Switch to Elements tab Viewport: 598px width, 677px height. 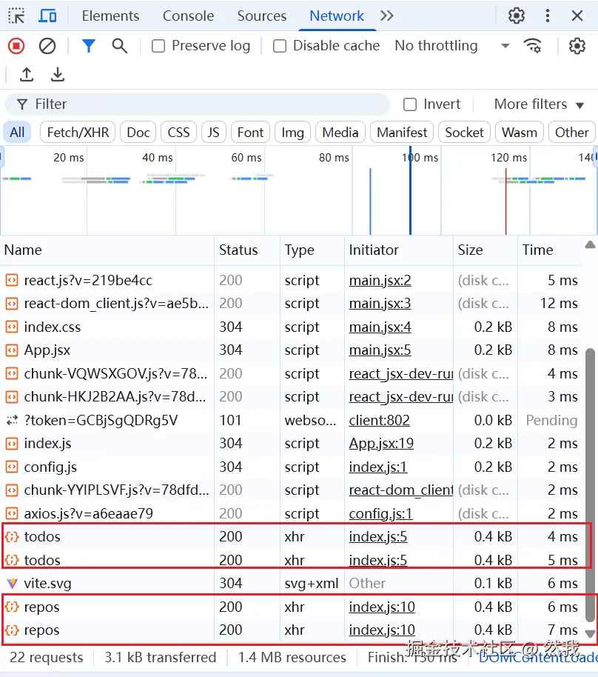110,16
